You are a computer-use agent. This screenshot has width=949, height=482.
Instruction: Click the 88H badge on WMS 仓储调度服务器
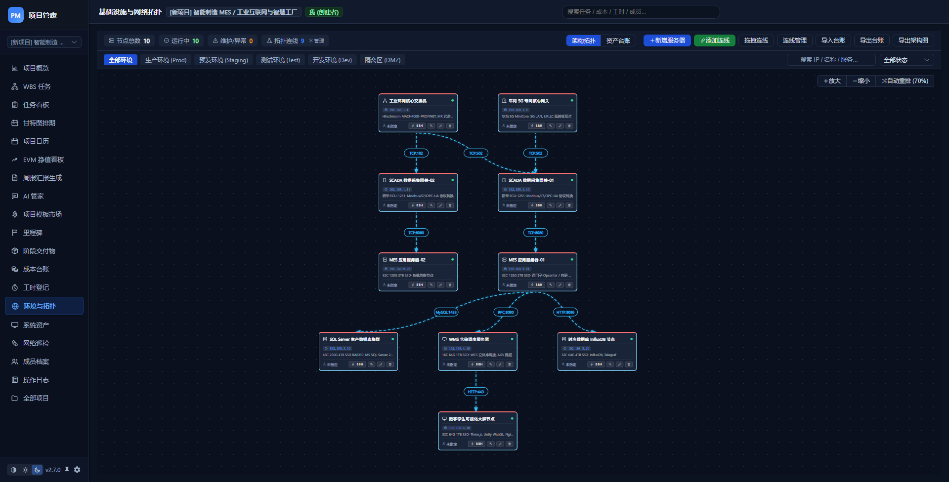point(477,364)
